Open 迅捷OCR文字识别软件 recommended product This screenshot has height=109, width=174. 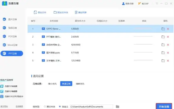(x=12, y=96)
